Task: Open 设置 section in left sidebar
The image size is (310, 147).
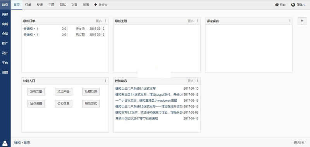Action: 5,72
